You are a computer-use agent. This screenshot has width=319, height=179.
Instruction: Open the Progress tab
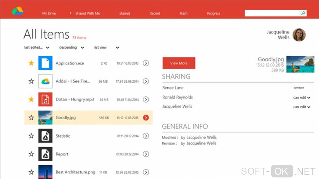tap(214, 13)
